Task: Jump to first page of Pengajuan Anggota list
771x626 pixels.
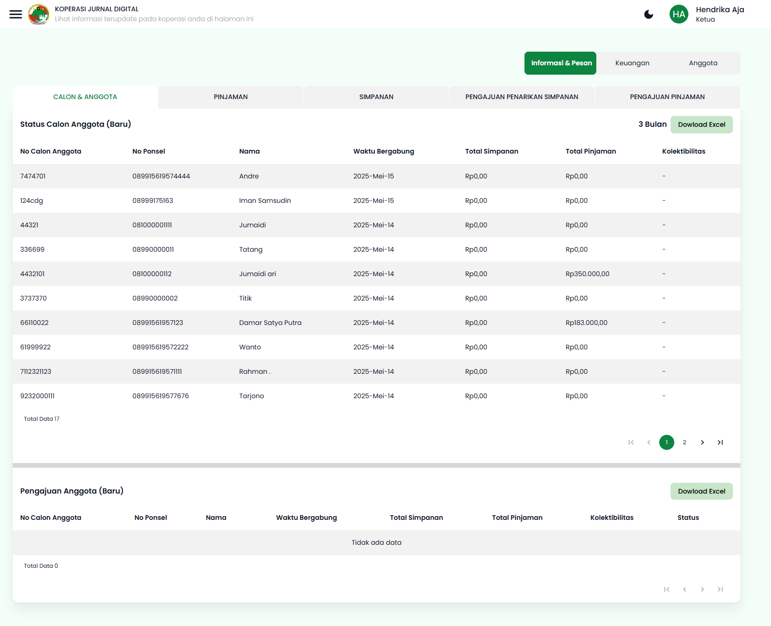Action: point(667,589)
